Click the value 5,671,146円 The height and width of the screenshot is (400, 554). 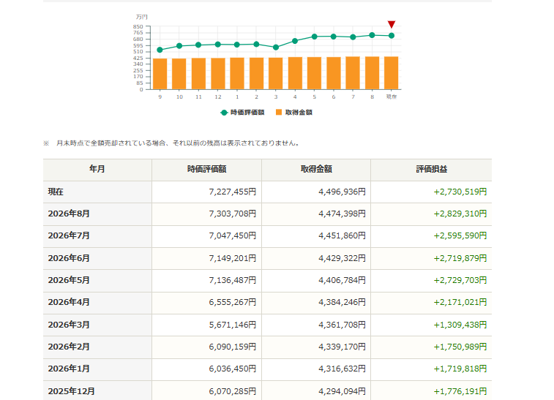click(x=233, y=325)
